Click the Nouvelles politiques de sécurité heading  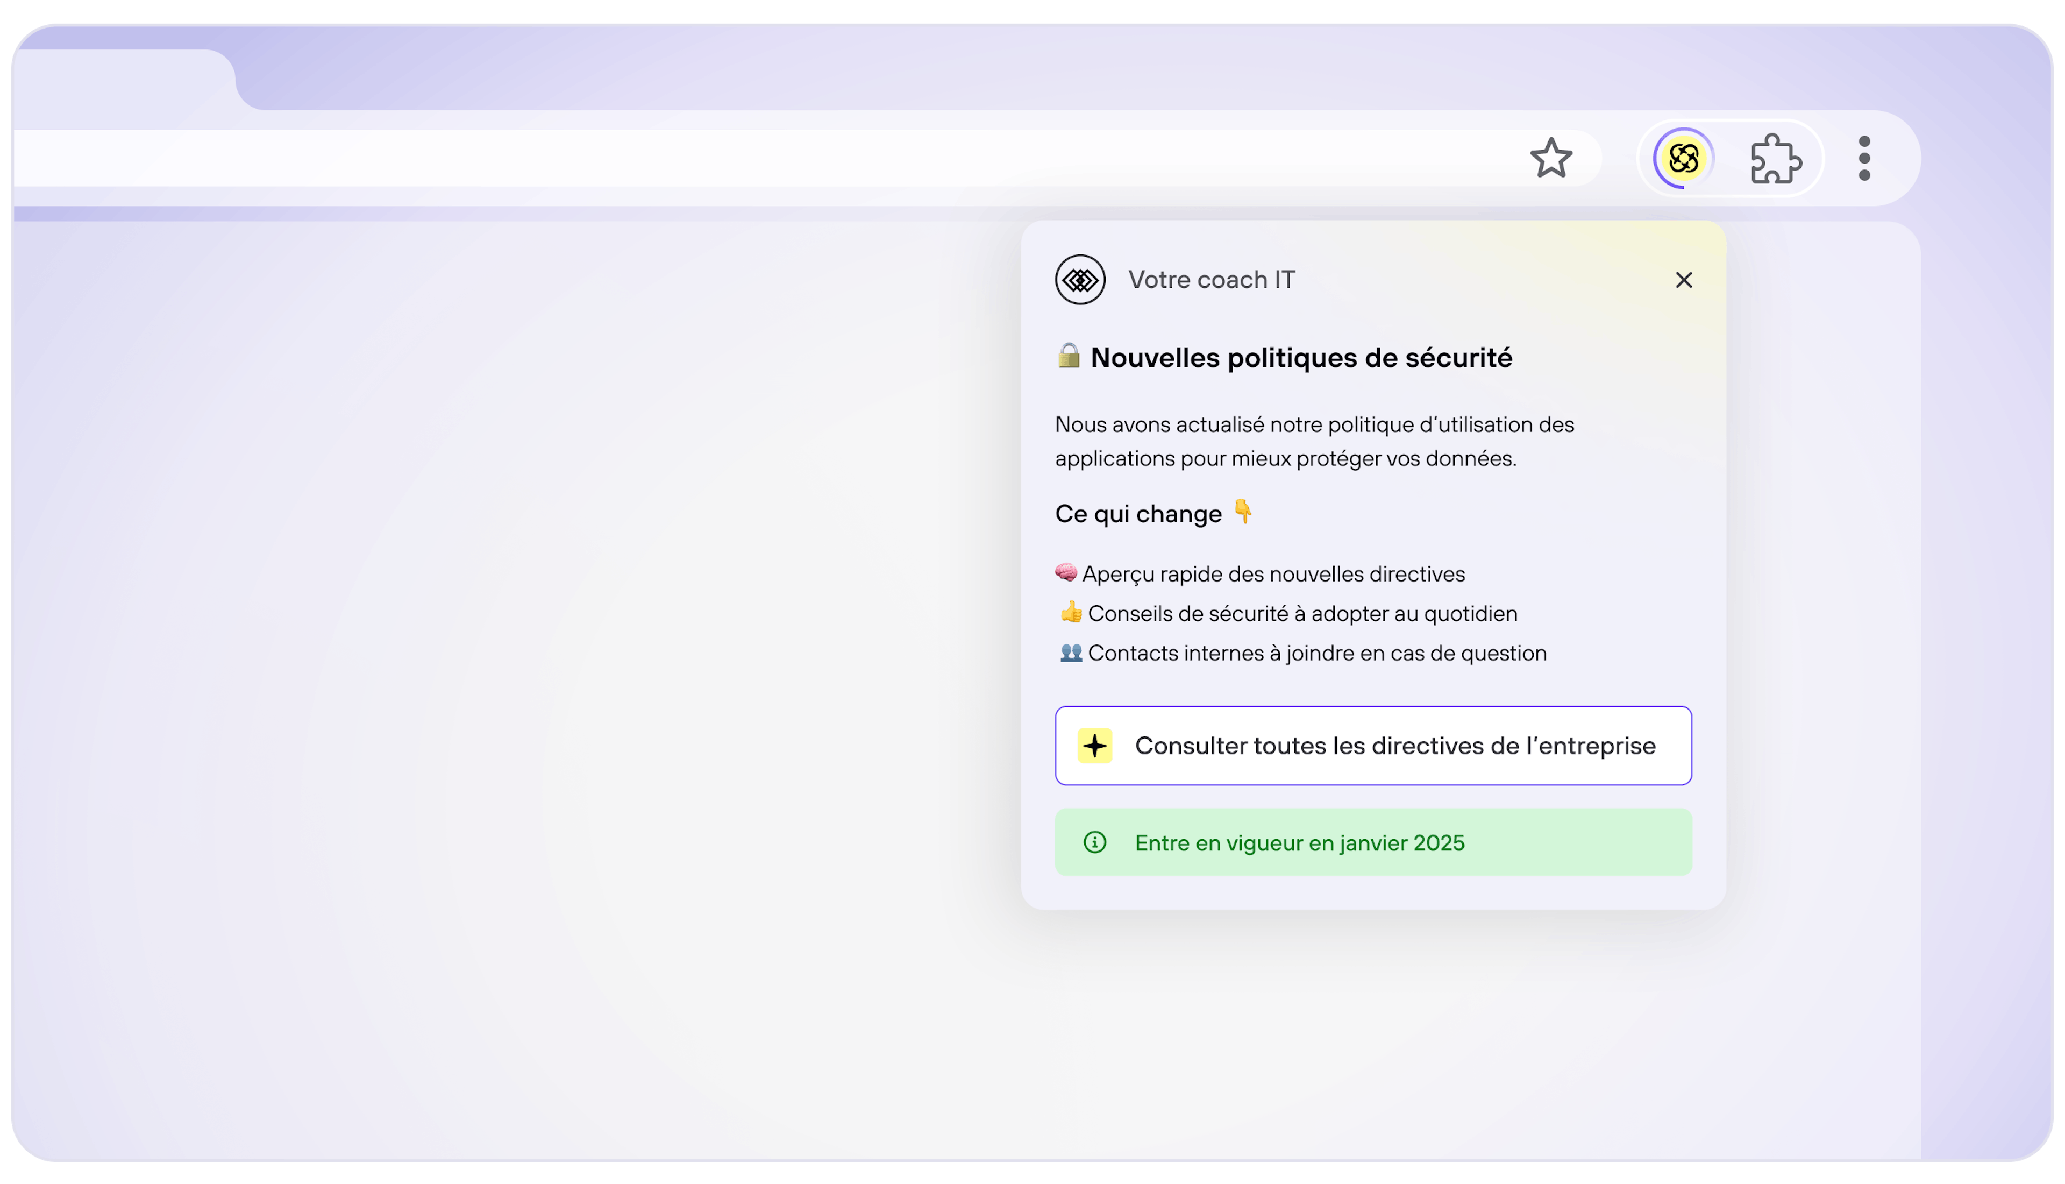tap(1300, 358)
